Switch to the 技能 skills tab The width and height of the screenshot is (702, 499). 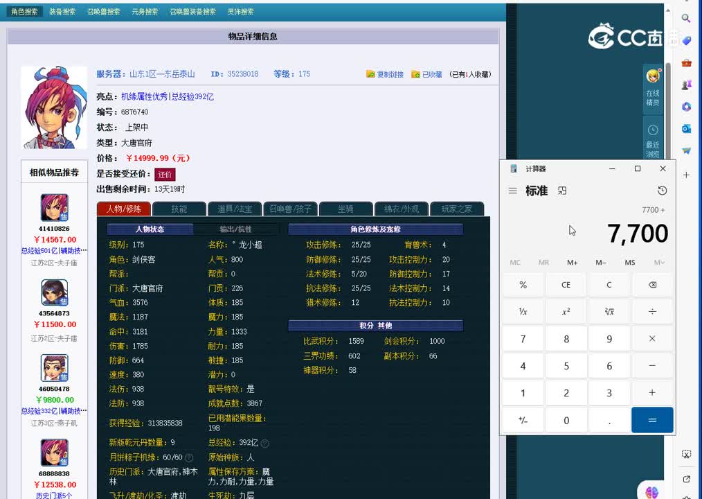[179, 209]
